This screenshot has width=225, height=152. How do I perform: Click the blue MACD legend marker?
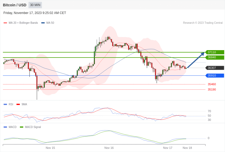[x=5, y=127]
